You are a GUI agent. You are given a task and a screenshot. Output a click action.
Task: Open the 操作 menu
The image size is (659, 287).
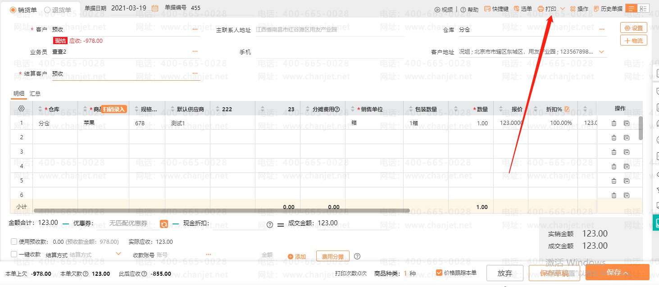click(579, 9)
